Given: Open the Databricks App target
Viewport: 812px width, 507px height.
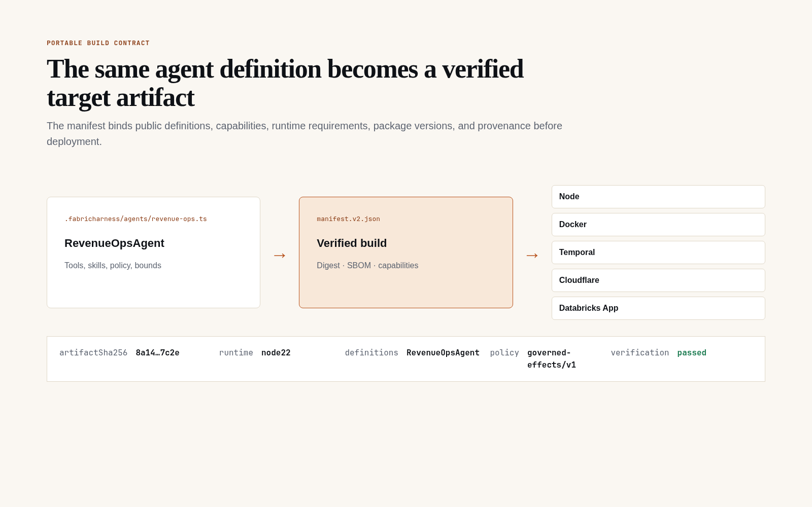Looking at the screenshot, I should click(658, 308).
